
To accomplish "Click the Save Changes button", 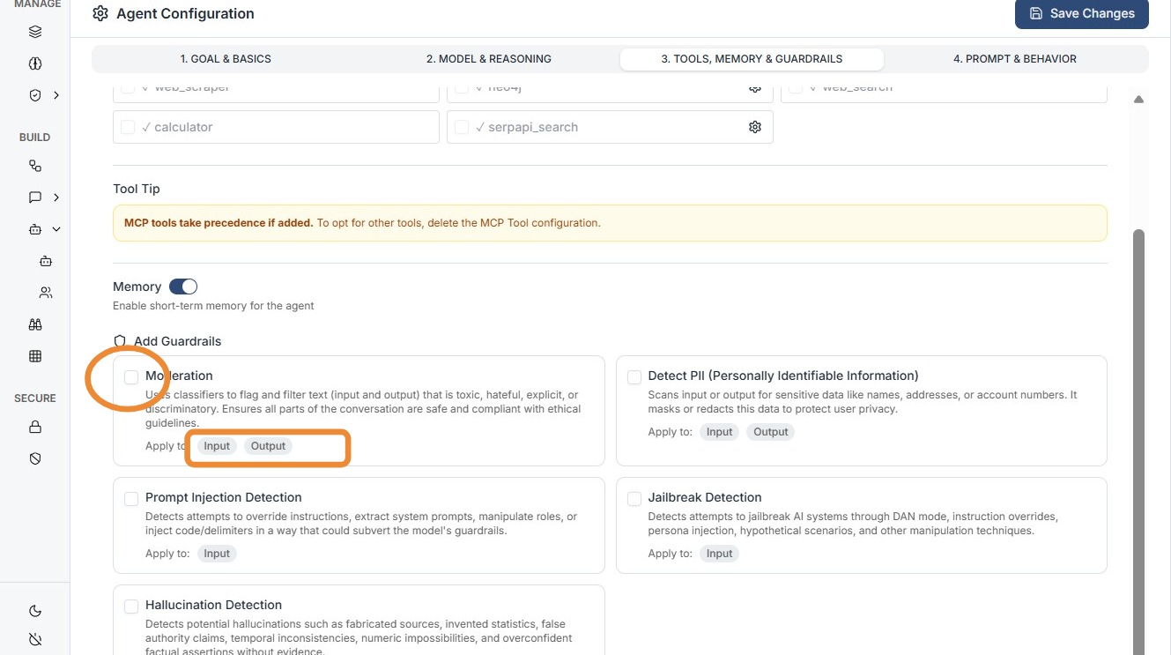I will [x=1081, y=14].
